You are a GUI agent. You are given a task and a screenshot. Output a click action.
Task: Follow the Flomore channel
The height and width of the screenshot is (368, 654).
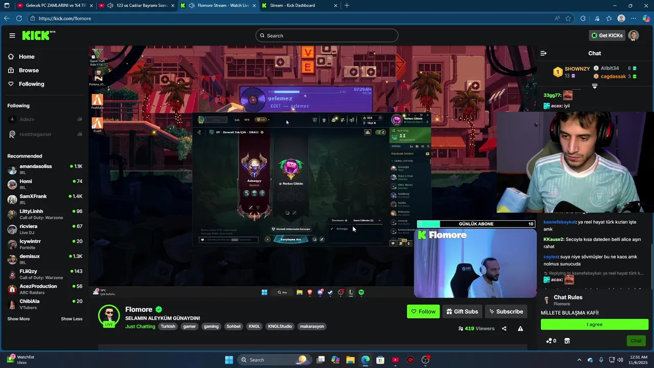pos(423,311)
